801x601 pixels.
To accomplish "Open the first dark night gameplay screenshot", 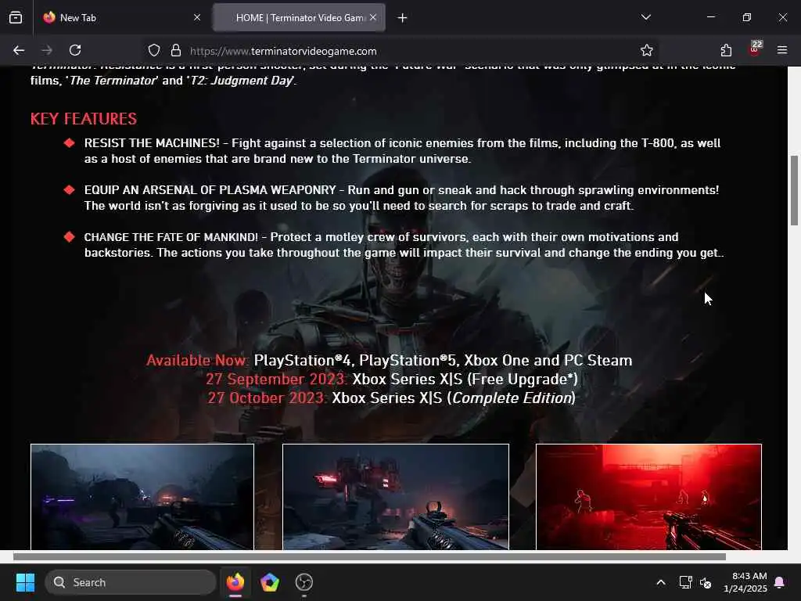I will tap(142, 497).
